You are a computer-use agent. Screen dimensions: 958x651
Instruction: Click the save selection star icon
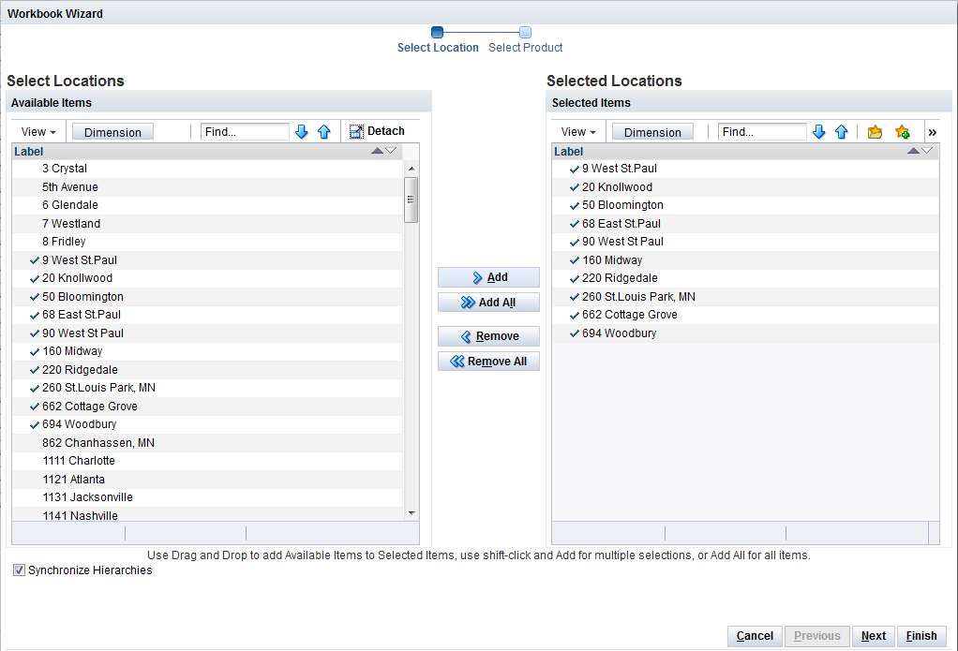(x=903, y=131)
